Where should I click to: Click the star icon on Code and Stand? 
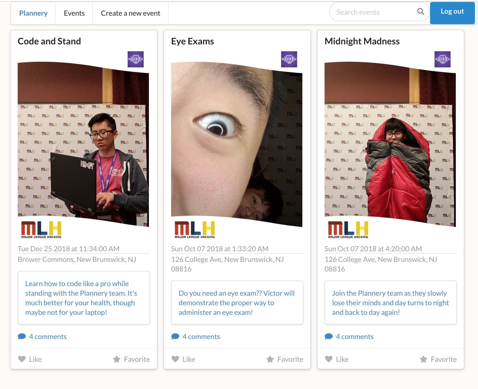point(117,359)
